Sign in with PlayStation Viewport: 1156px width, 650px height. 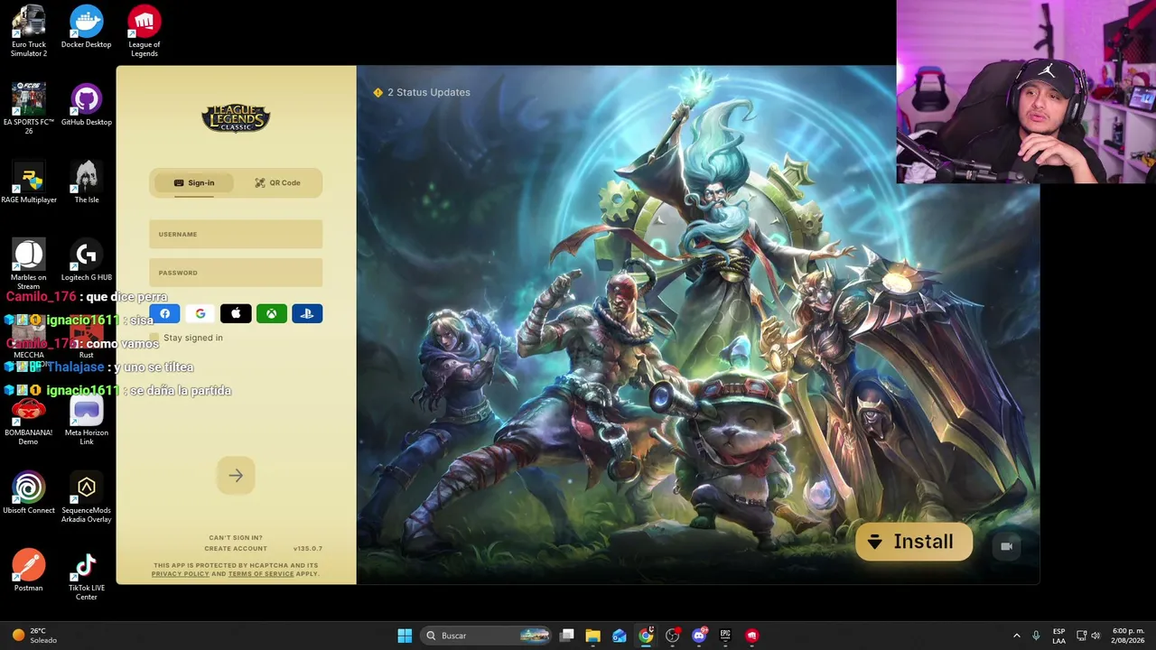pos(307,313)
